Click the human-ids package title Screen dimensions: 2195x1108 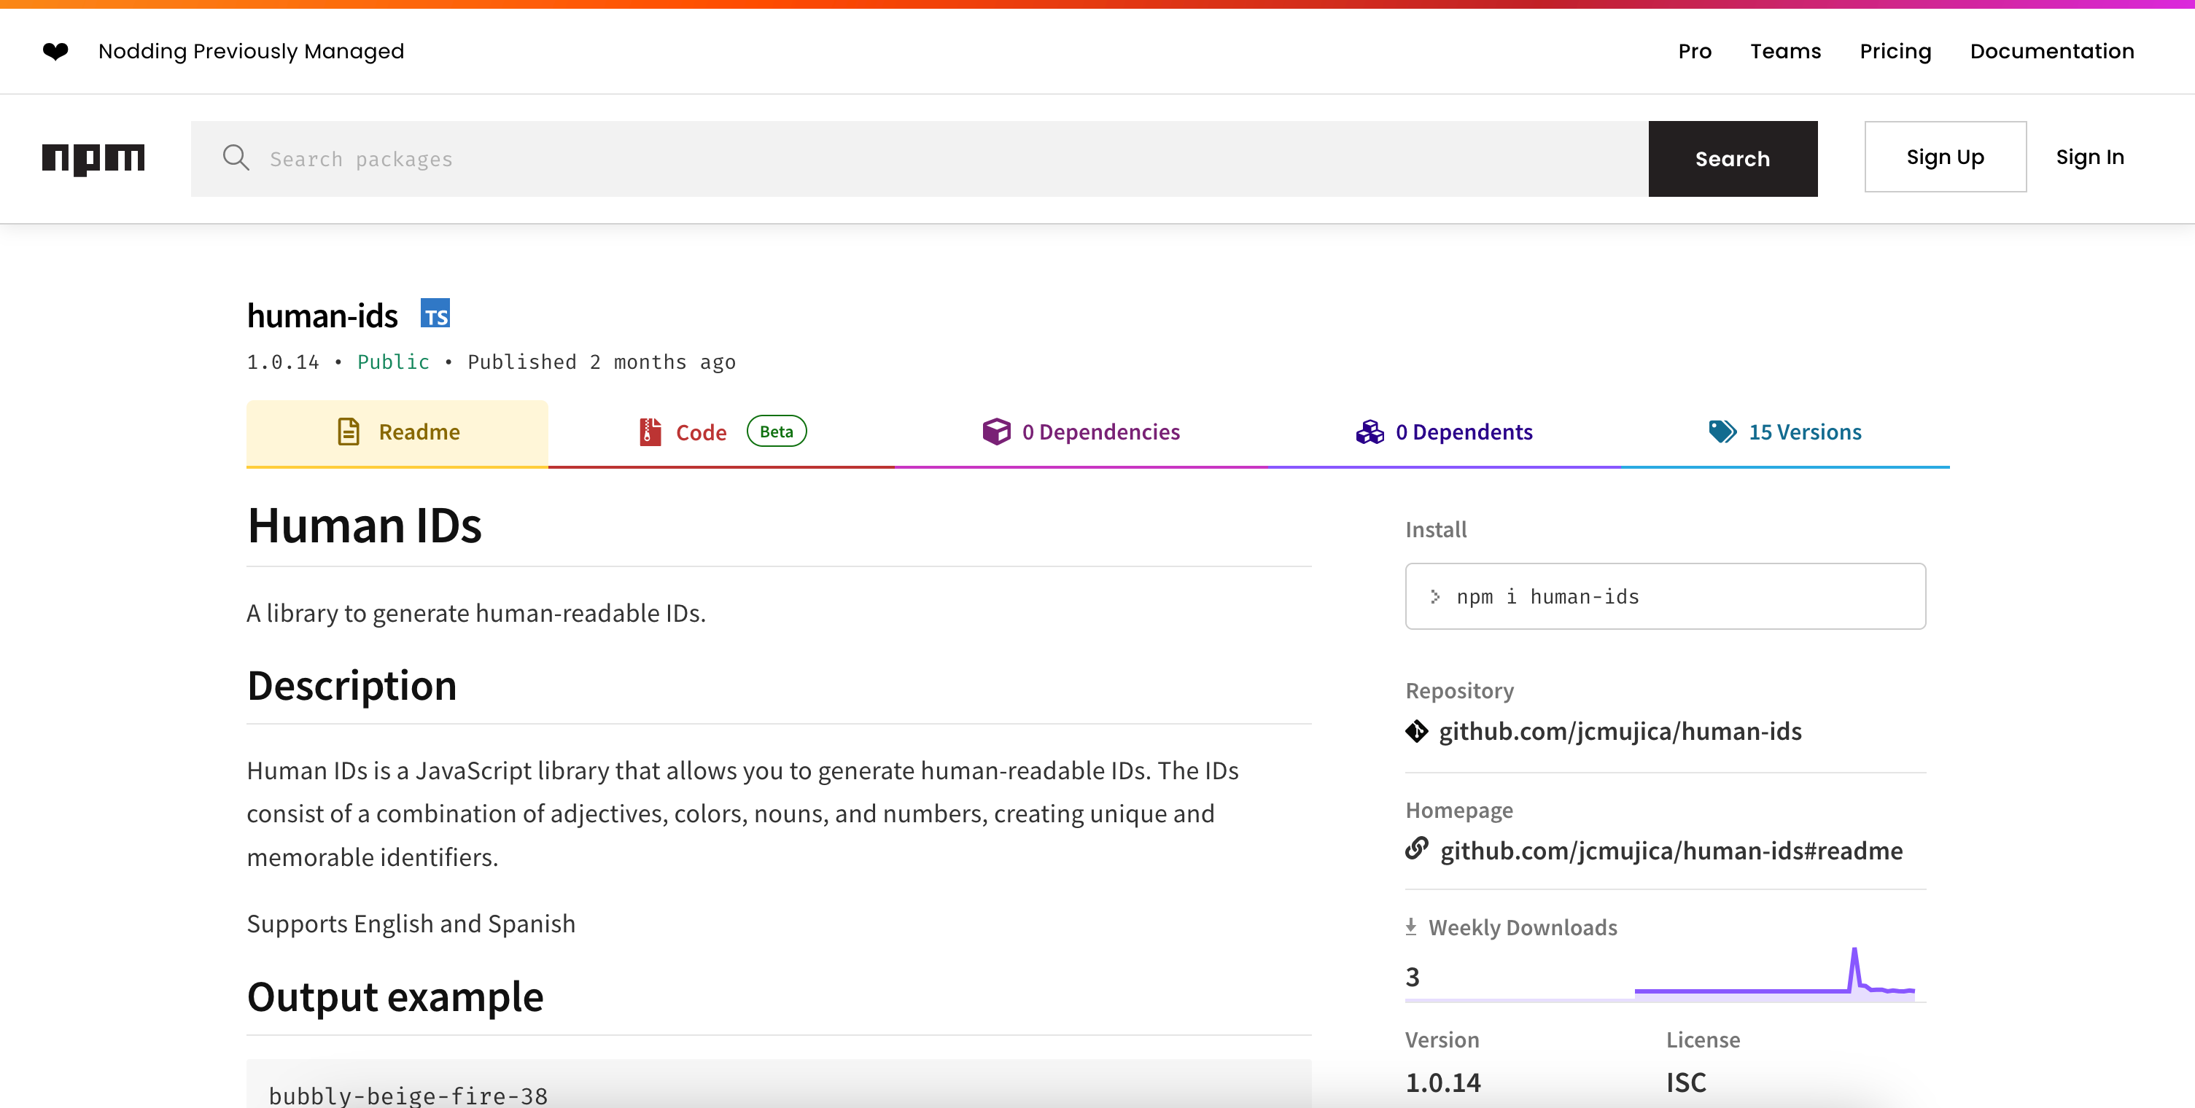click(322, 315)
